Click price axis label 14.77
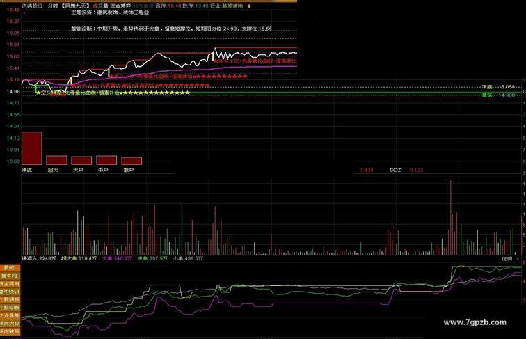The width and height of the screenshot is (526, 339). [13, 103]
